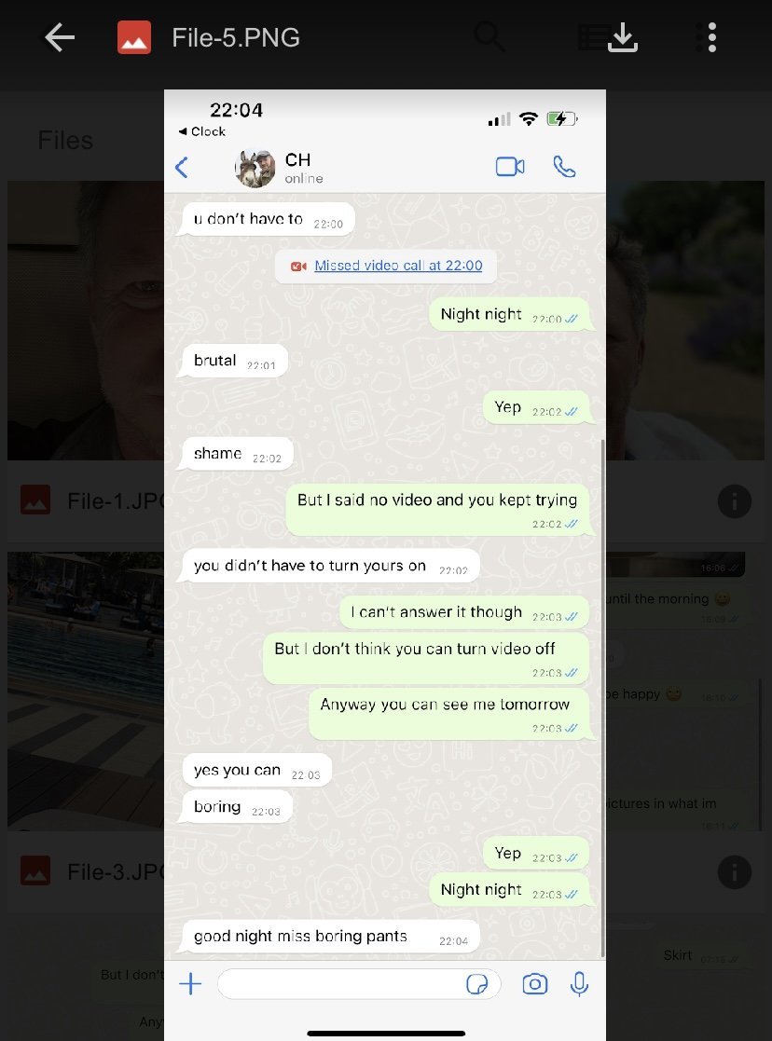772x1041 pixels.
Task: Click the red image icon next to File-5.PNG
Action: [134, 37]
